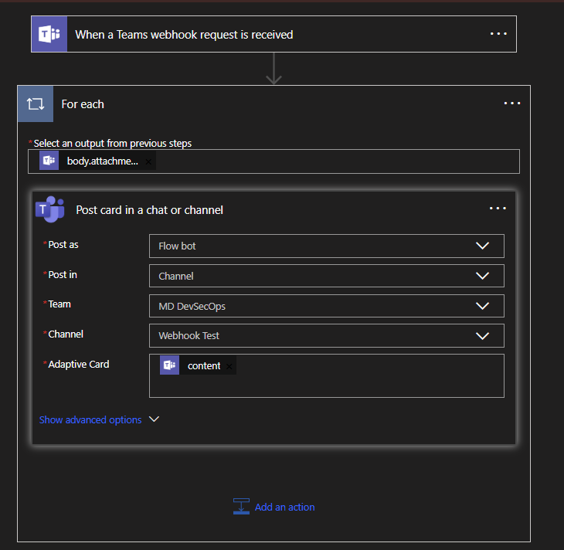Image resolution: width=564 pixels, height=550 pixels.
Task: Click Add an action text link
Action: pos(284,508)
